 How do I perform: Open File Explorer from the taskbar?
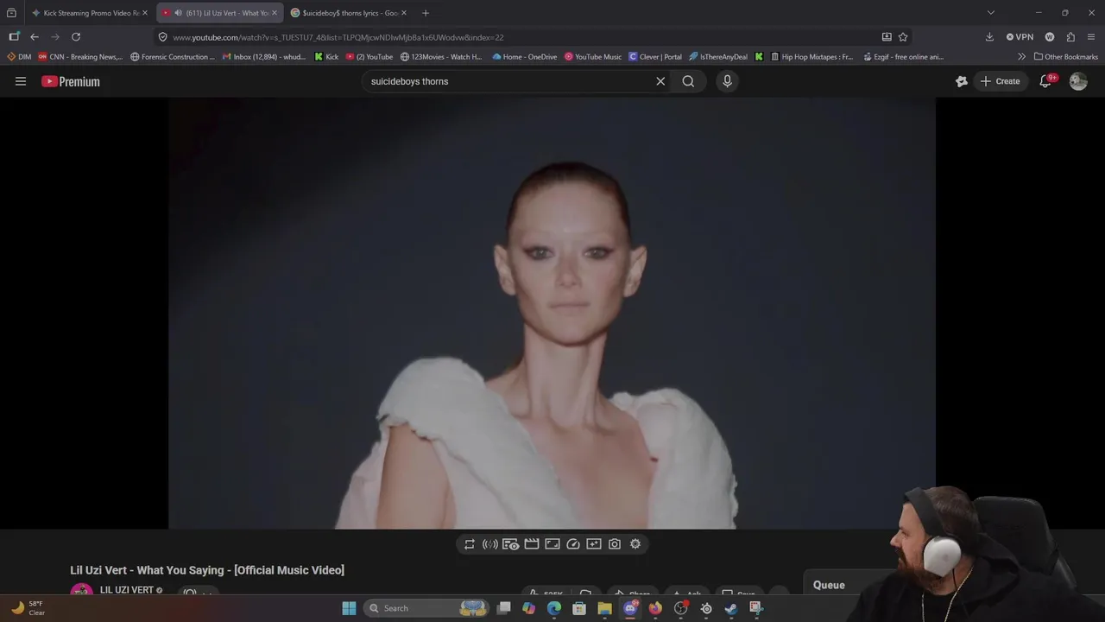pyautogui.click(x=604, y=608)
